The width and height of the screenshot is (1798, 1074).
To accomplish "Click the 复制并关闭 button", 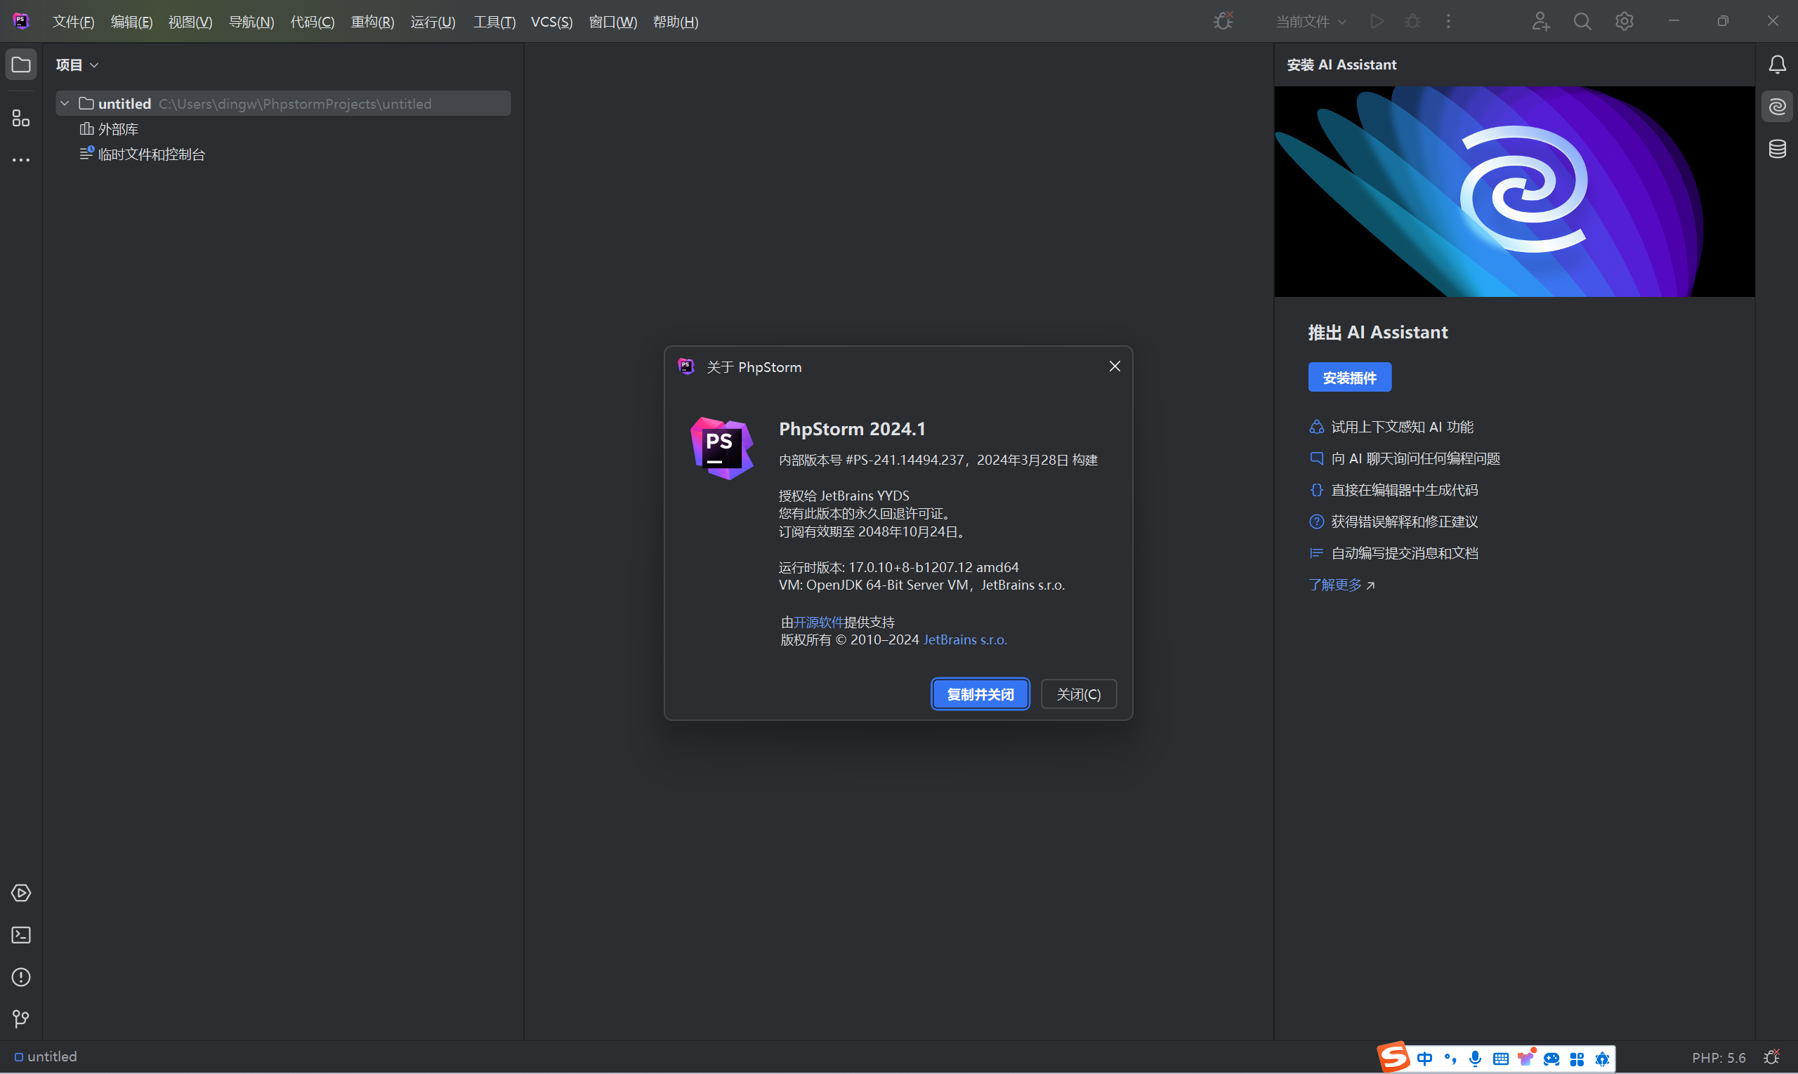I will coord(980,694).
